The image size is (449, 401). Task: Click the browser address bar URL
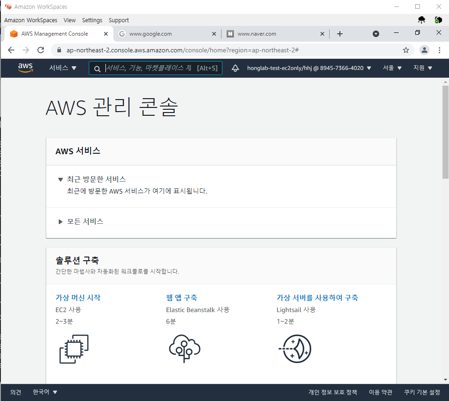point(182,50)
